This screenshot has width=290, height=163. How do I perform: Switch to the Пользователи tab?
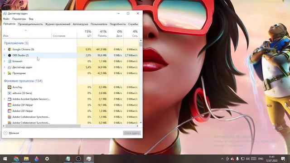coord(99,24)
